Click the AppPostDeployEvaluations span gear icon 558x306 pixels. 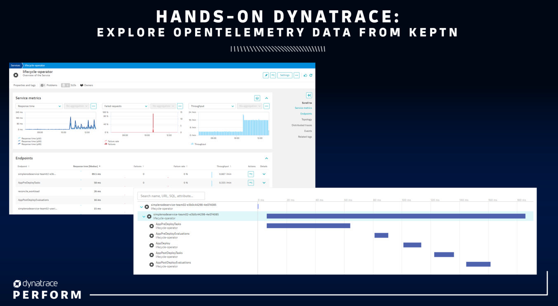[x=151, y=264]
